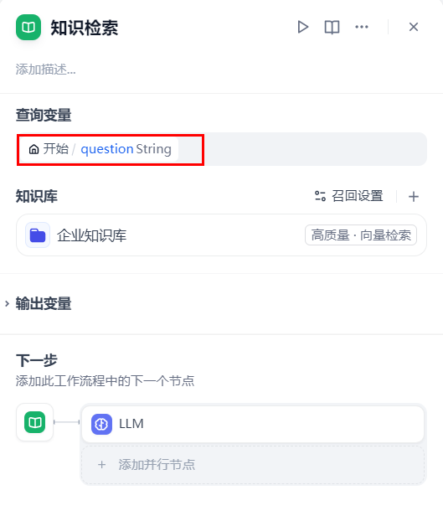The width and height of the screenshot is (443, 516).
Task: Click the home icon in query variable
Action: (x=33, y=149)
